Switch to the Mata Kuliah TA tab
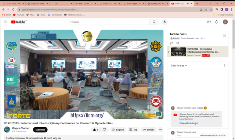This screenshot has height=140, width=235. coord(86,4)
